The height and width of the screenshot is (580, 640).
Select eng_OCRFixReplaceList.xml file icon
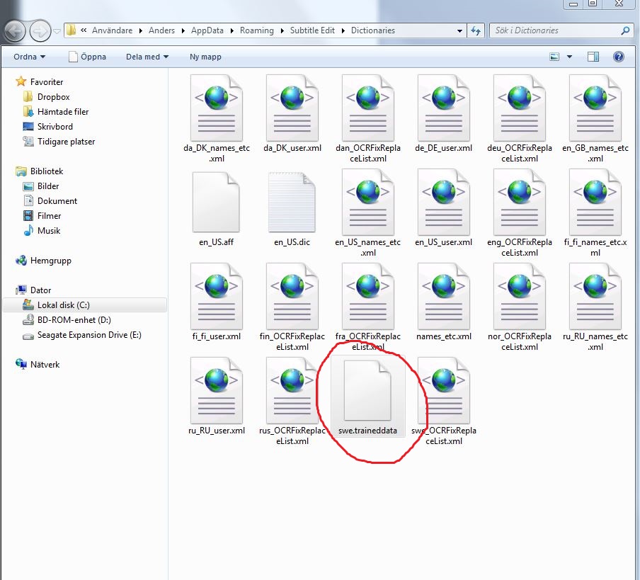519,202
